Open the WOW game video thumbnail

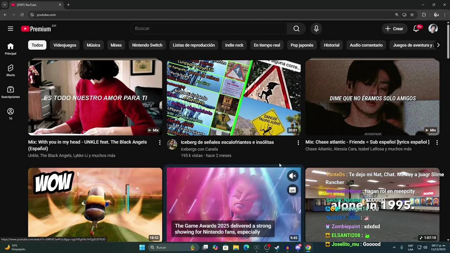[95, 205]
